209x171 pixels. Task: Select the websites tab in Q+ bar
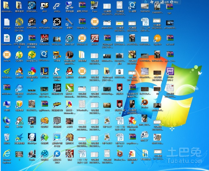[x=174, y=2]
